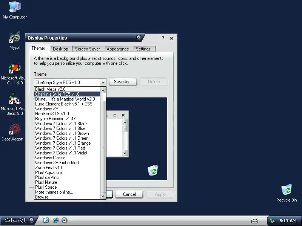Screen dimensions: 302x226
Task: Click the preview window scroll-up arrow
Action: tap(125, 122)
